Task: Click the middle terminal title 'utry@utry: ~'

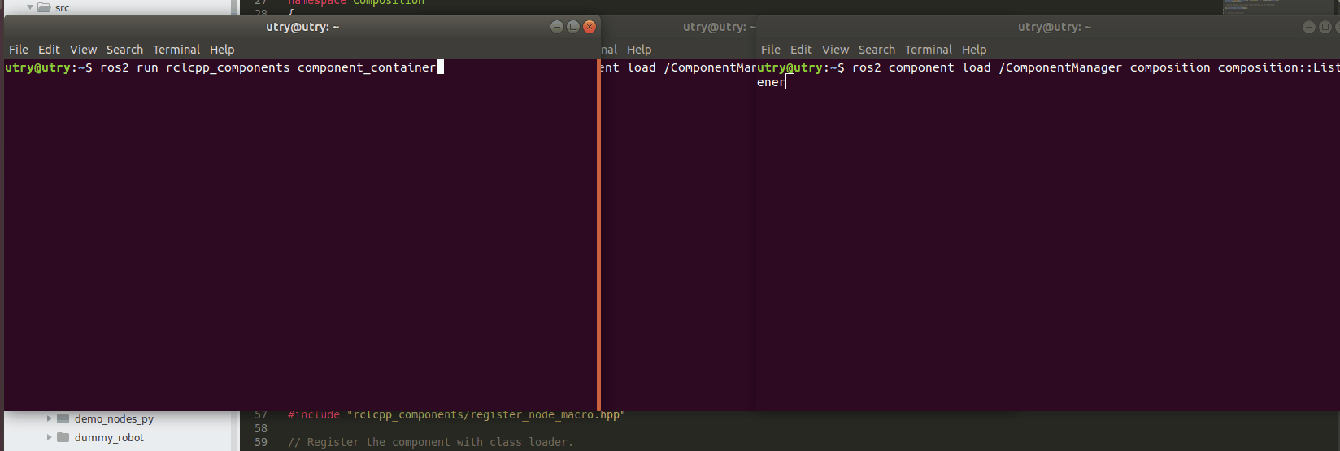Action: (720, 27)
